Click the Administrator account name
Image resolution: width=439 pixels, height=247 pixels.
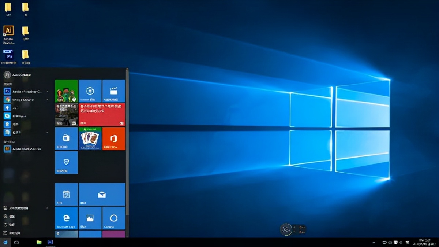[x=21, y=74]
